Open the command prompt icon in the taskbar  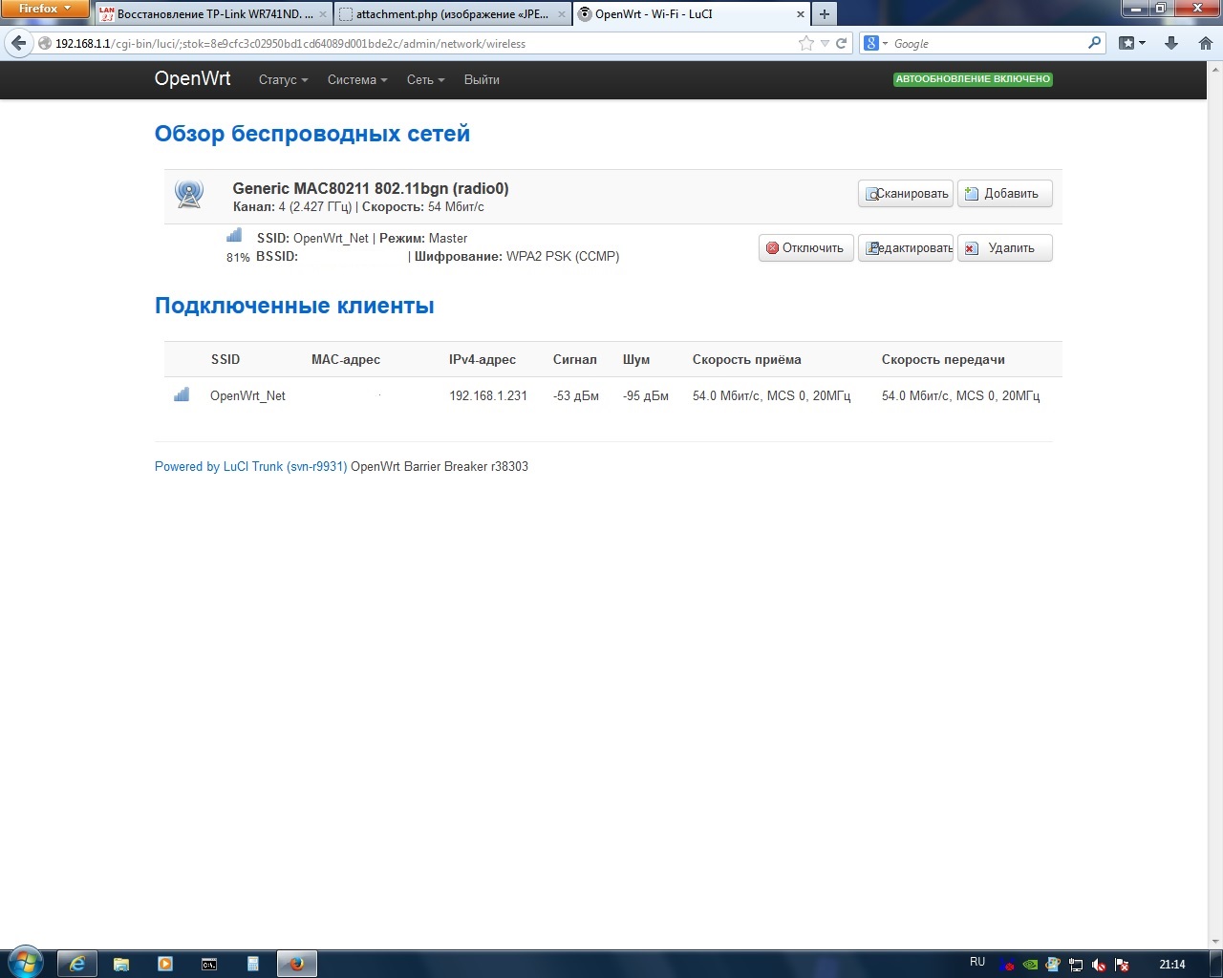point(209,964)
